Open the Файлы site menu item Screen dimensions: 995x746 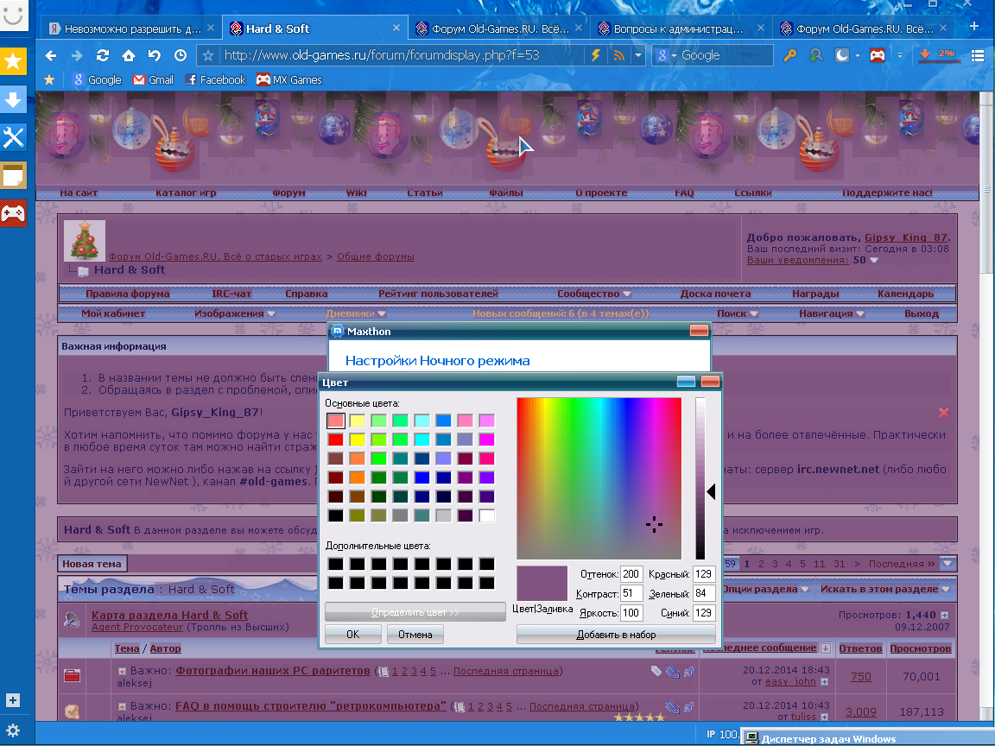[506, 193]
